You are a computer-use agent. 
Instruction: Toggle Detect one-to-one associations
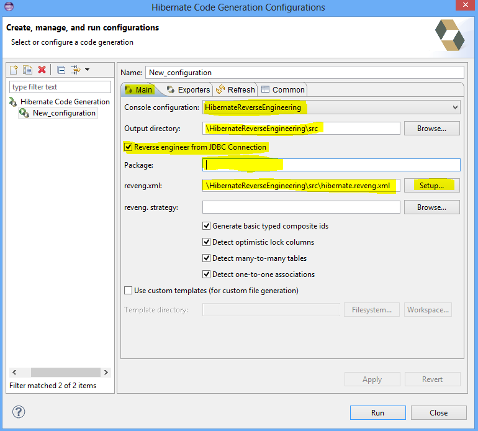206,274
